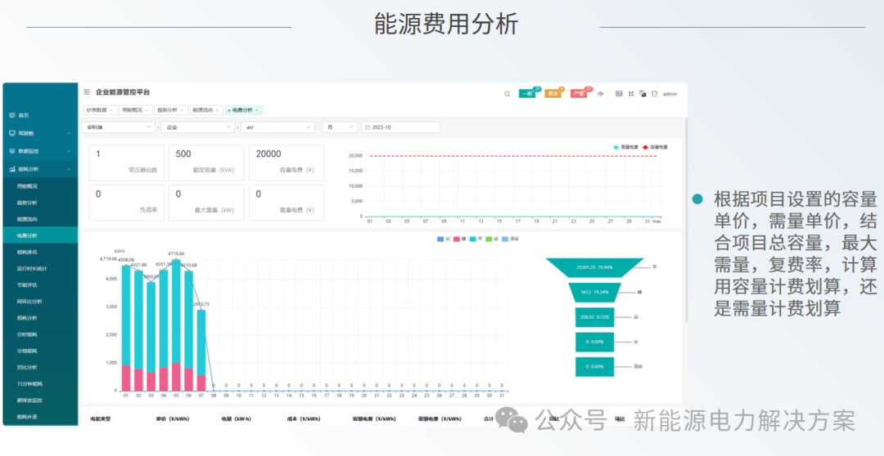Click the 能耗分析 chart icon
The image size is (884, 456).
[12, 168]
